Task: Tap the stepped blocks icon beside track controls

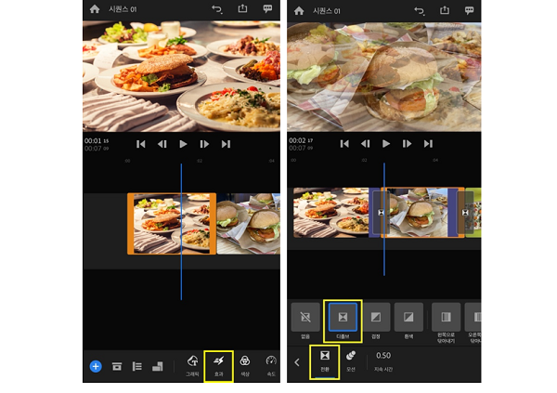Action: point(158,366)
